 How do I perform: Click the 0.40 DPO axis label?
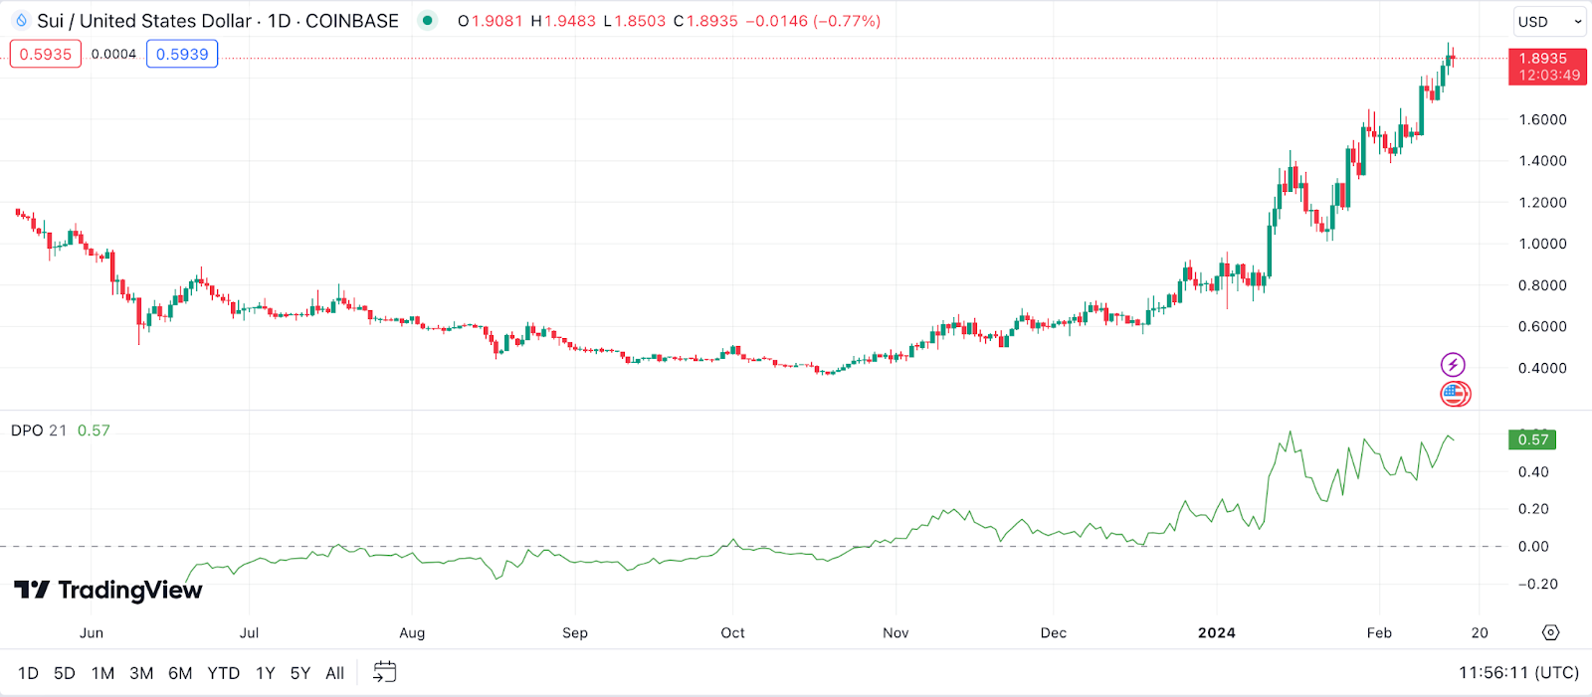[1533, 472]
